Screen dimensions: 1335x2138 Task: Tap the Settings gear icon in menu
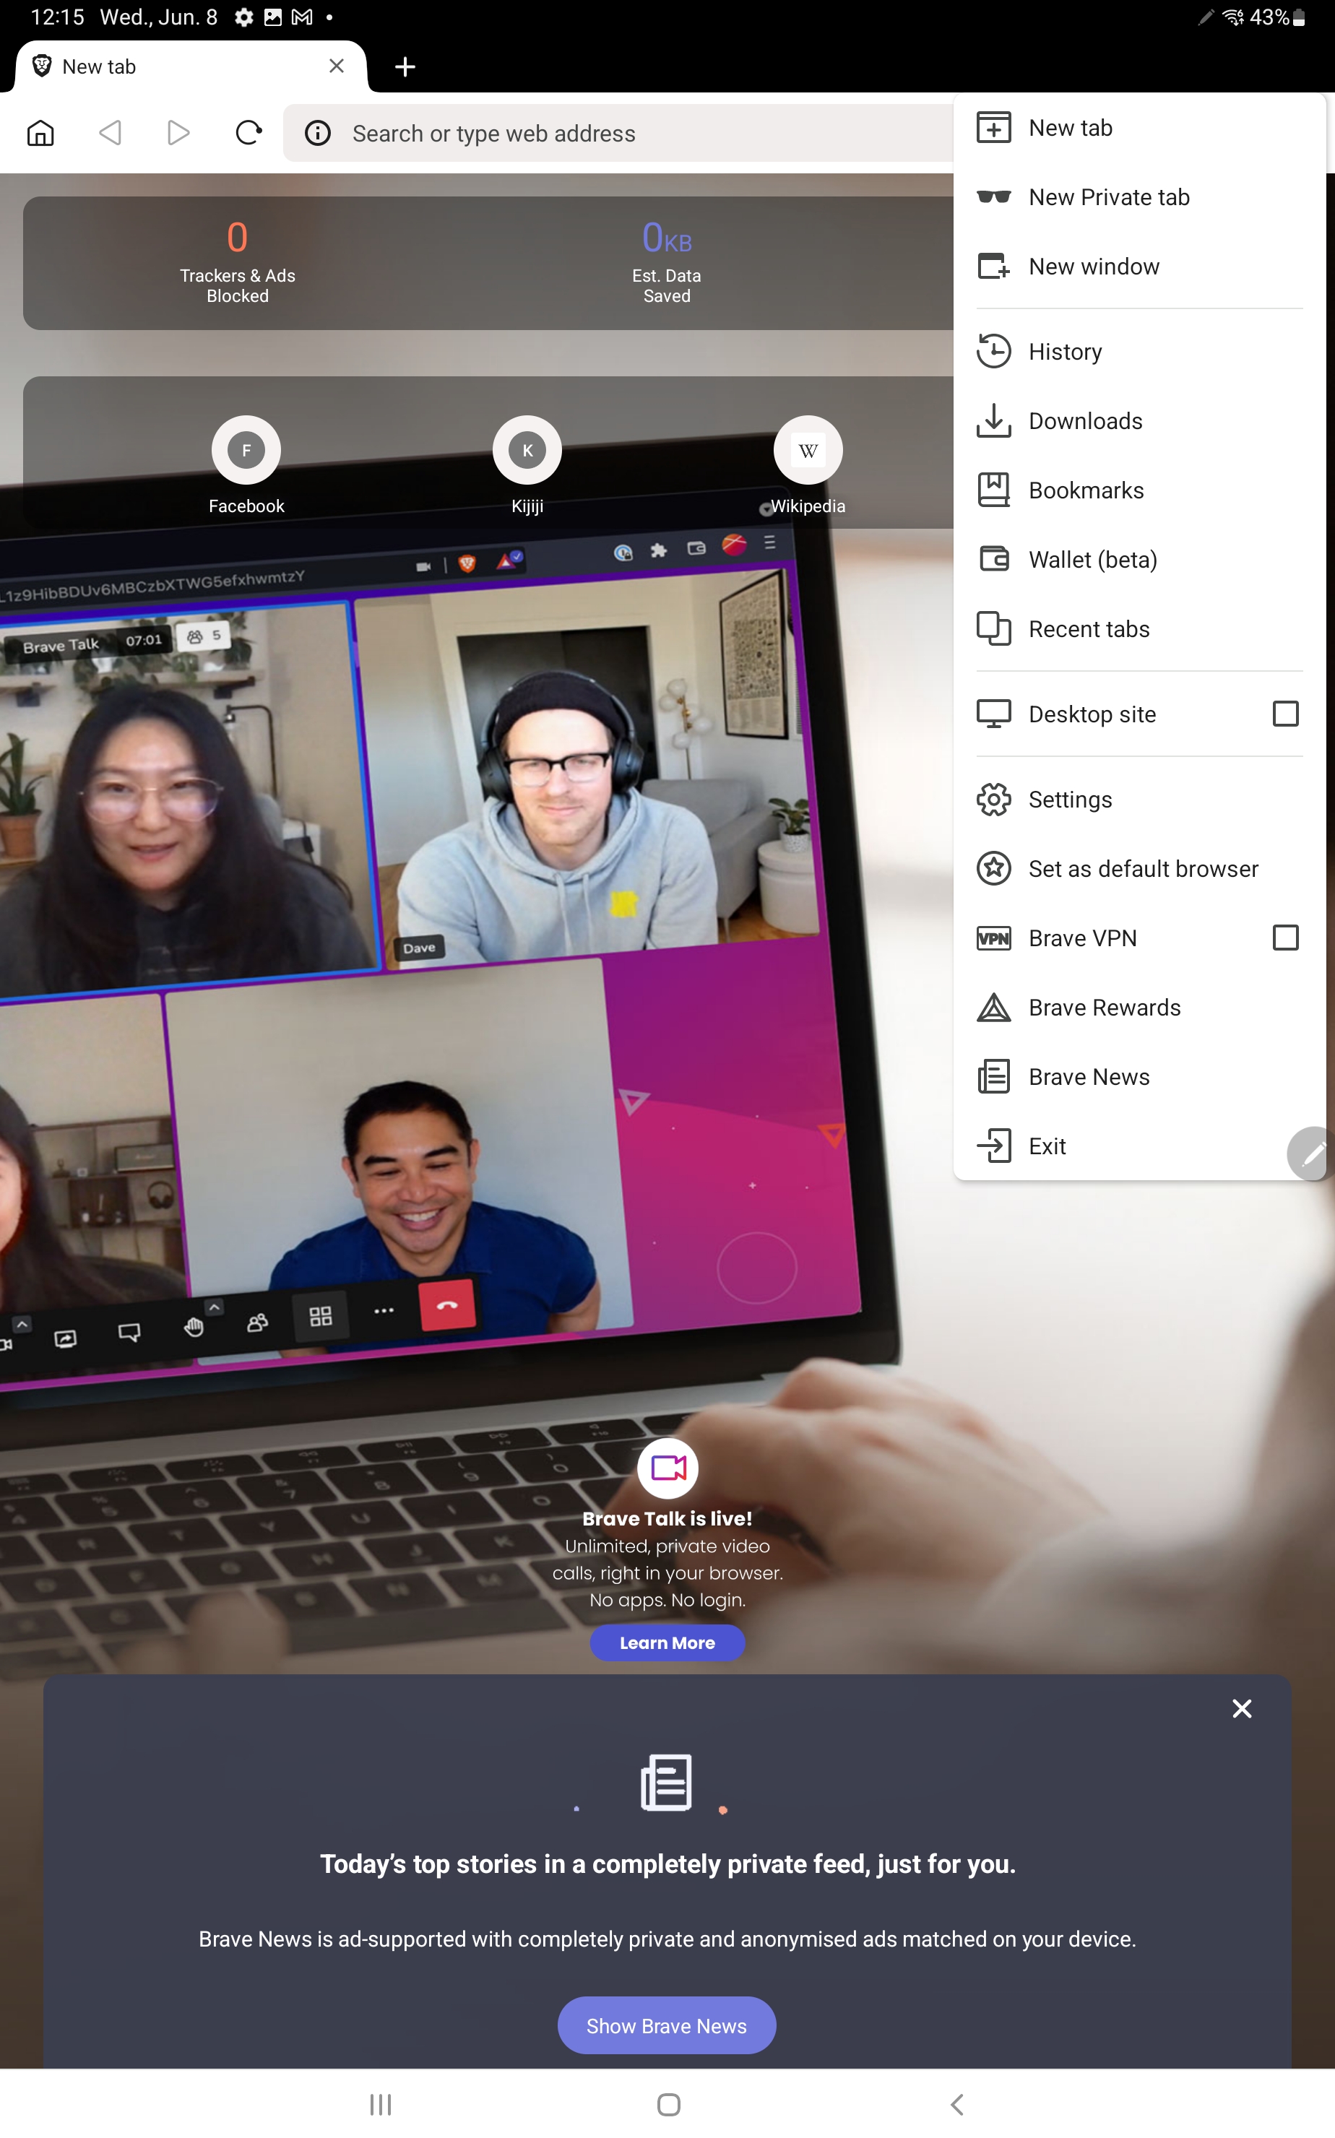pyautogui.click(x=993, y=799)
